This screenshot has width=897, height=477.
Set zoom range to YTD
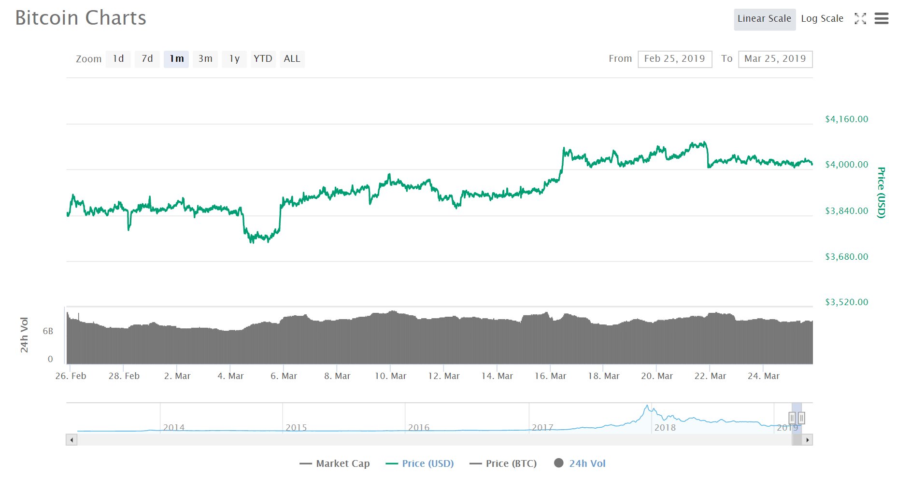263,59
